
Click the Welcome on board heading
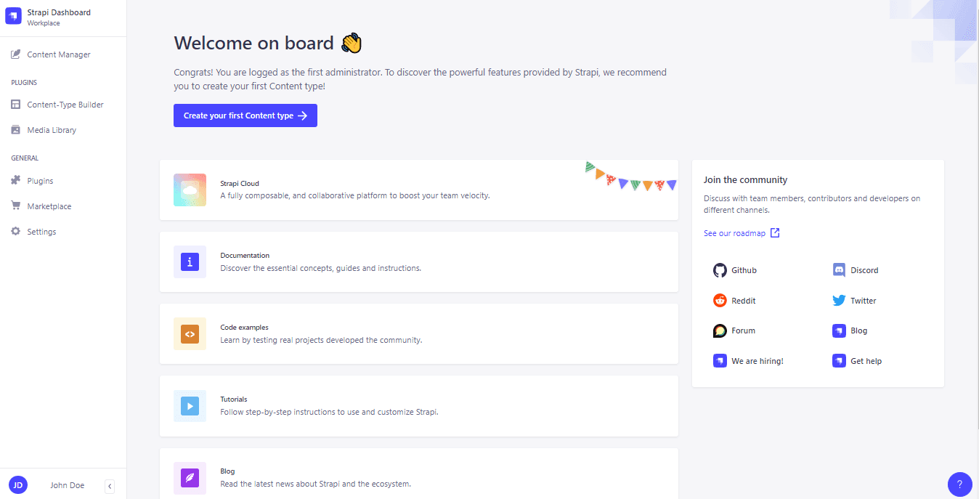[x=268, y=43]
